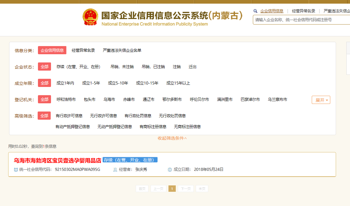The image size is (350, 206).
Task: Go to 末页 in pagination
Action: point(202,189)
